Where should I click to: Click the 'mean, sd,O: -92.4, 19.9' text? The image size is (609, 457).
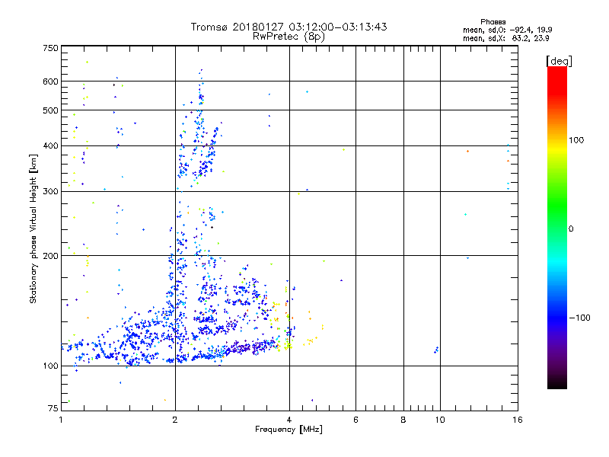pyautogui.click(x=508, y=30)
